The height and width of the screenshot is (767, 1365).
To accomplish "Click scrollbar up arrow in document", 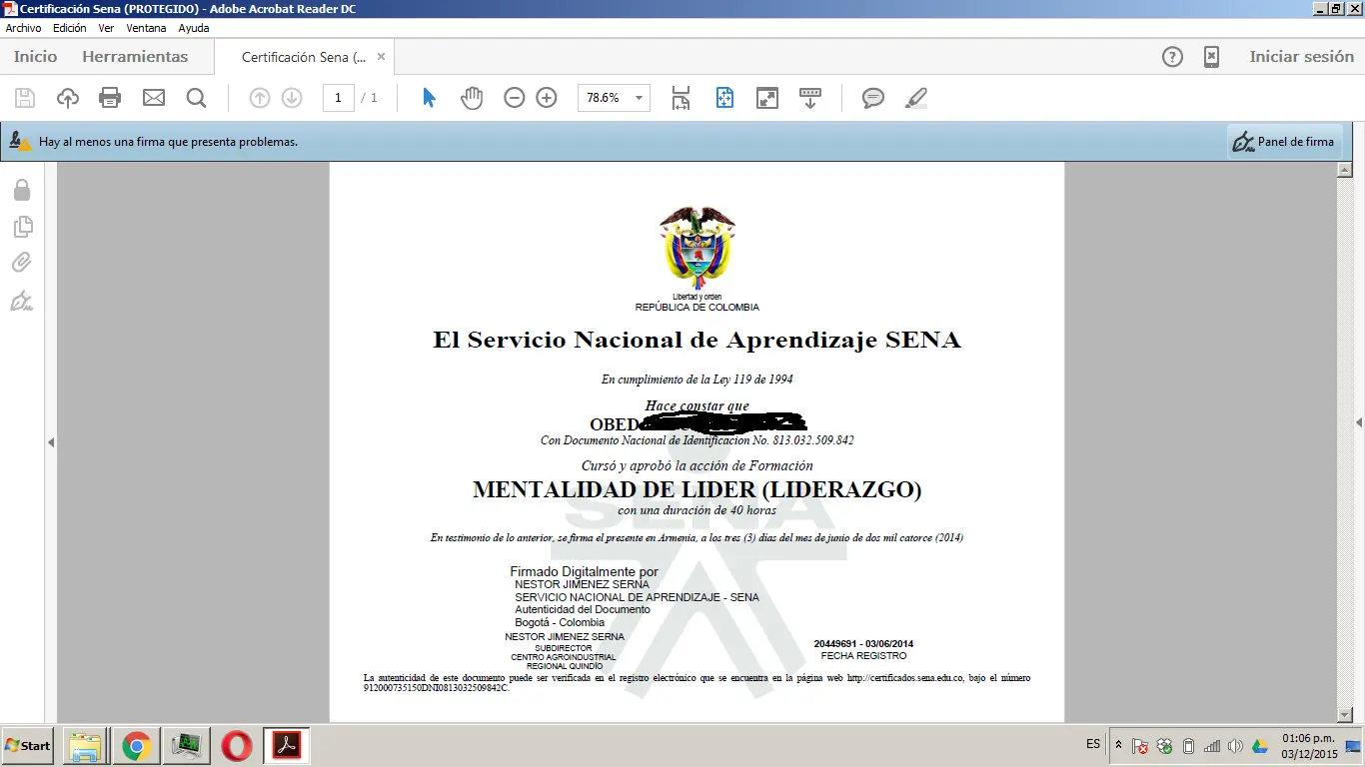I will click(1345, 171).
